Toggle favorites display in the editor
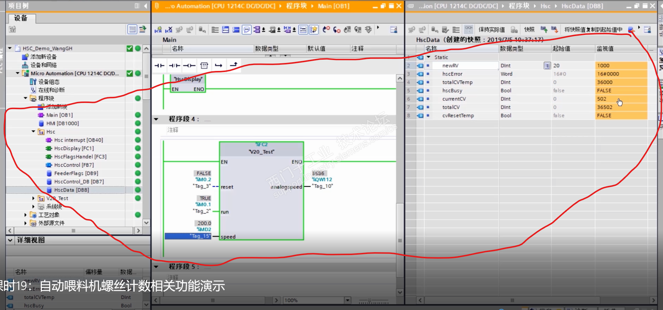663x310 pixels. pyautogui.click(x=314, y=29)
